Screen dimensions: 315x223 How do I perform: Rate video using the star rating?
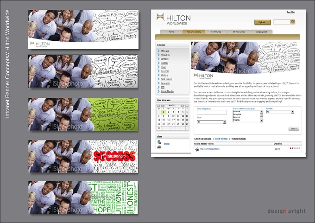tap(295, 148)
